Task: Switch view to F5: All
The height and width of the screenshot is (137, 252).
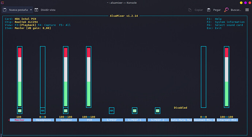Action: coord(65,25)
